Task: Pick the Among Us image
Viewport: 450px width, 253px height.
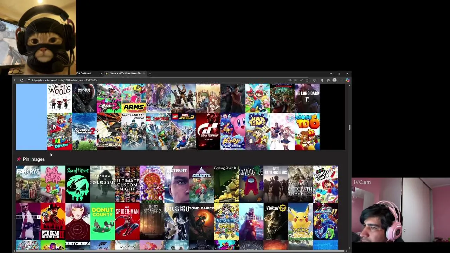Action: (251, 184)
